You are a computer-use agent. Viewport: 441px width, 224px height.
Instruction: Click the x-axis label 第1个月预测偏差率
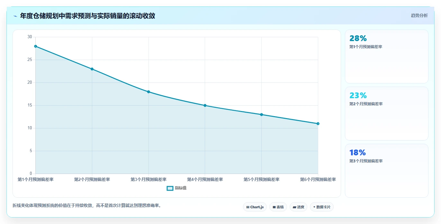click(36, 180)
